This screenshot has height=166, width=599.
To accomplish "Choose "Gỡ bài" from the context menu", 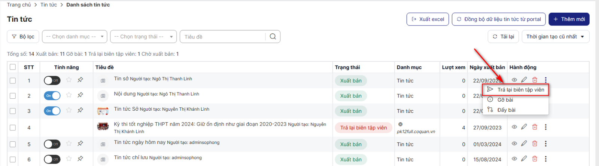I will click(505, 100).
